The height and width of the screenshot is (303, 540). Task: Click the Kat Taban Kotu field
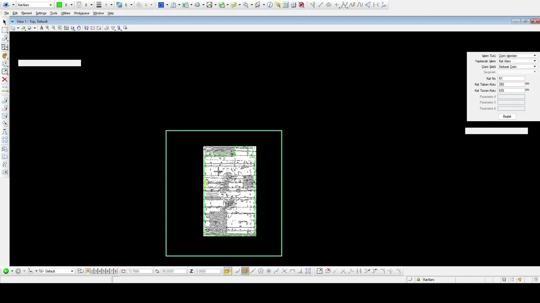pyautogui.click(x=511, y=84)
